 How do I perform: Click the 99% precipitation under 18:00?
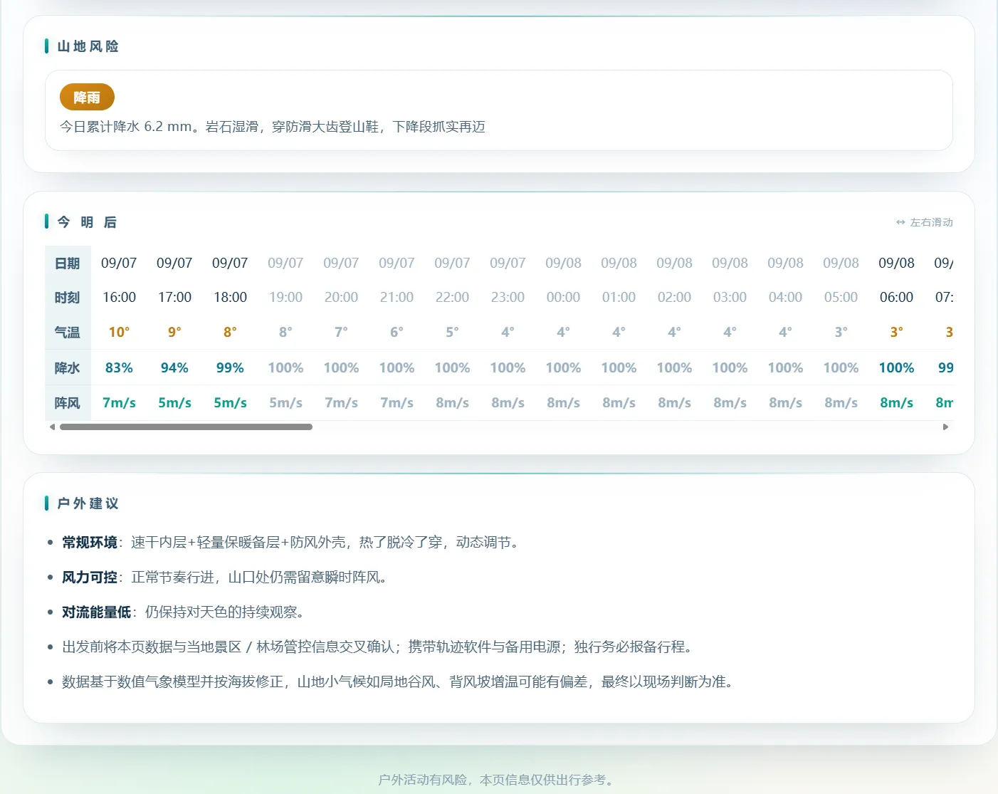pyautogui.click(x=230, y=368)
